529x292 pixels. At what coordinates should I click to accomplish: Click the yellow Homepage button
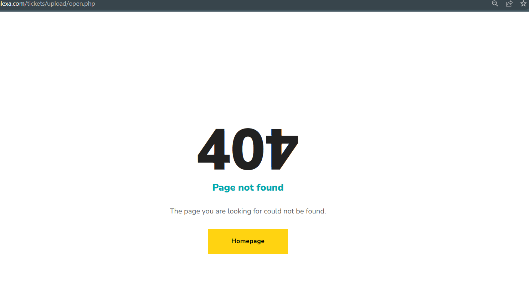(248, 241)
